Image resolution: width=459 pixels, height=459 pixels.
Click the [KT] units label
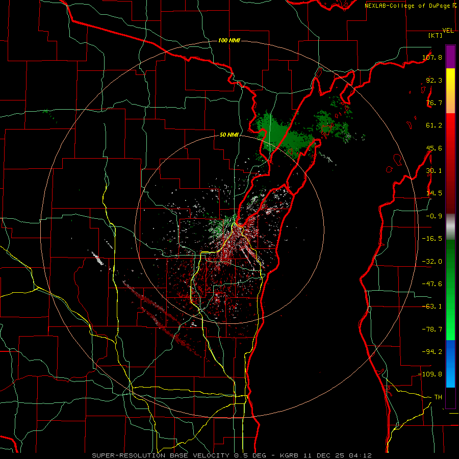(436, 35)
